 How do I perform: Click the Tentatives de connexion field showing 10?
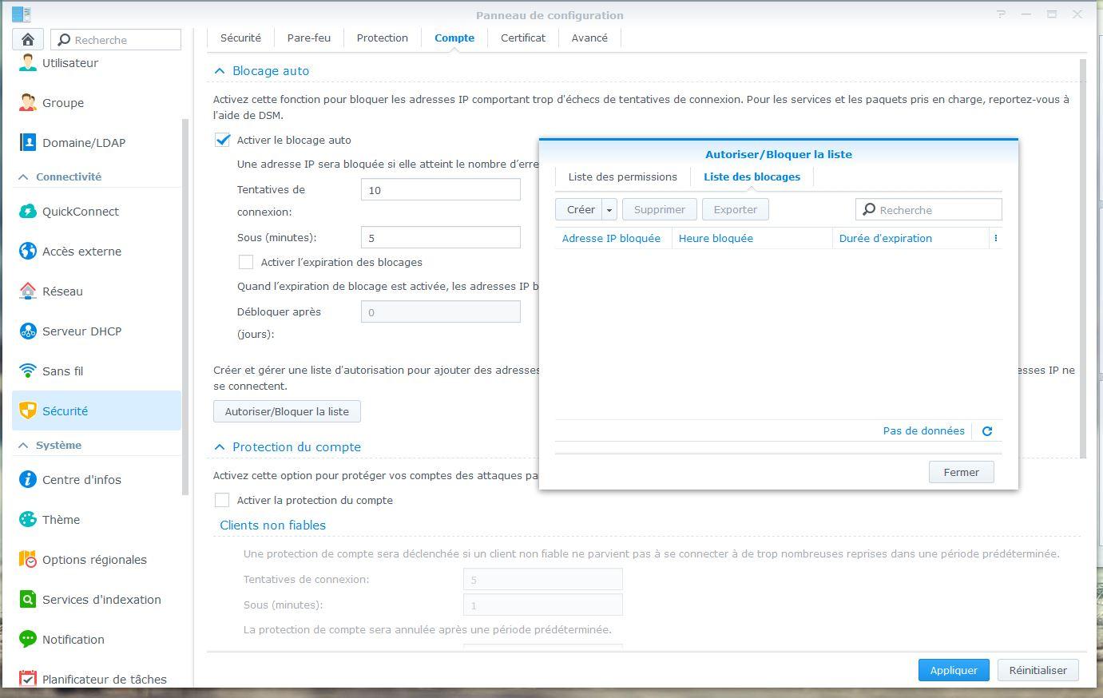(x=441, y=189)
